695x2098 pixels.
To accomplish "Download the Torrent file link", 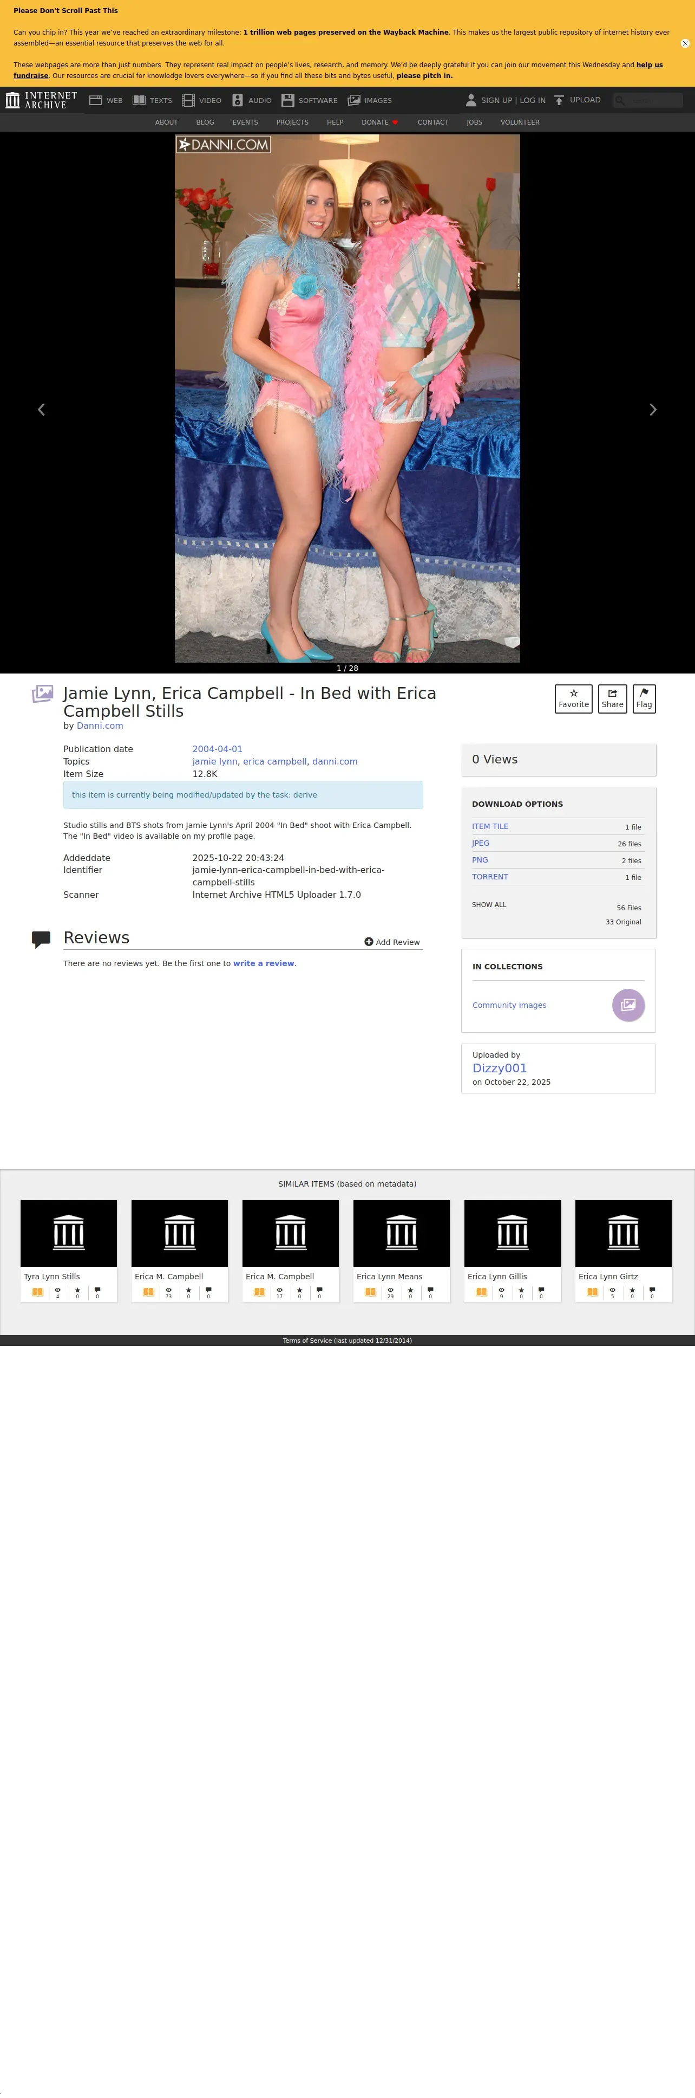I will tap(490, 876).
